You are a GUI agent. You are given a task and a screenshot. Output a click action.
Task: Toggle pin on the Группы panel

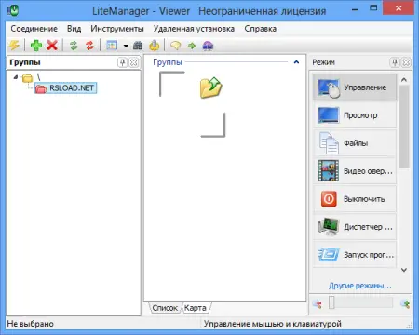coord(122,62)
